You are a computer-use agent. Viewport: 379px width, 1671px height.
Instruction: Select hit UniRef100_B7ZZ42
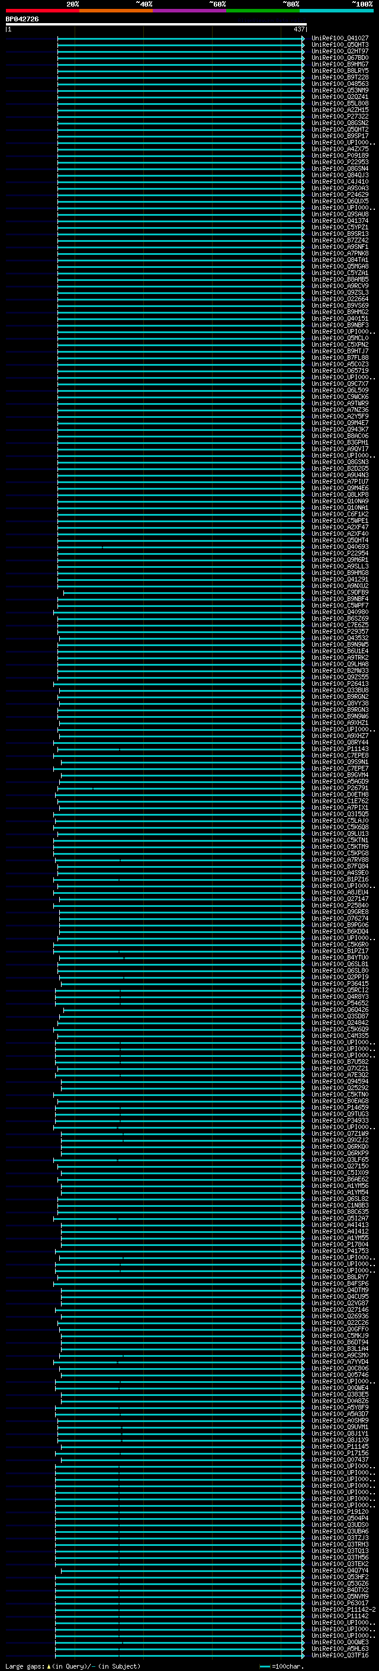pyautogui.click(x=339, y=240)
